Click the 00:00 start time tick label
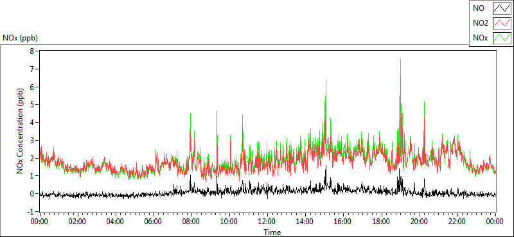The image size is (514, 237). (40, 222)
